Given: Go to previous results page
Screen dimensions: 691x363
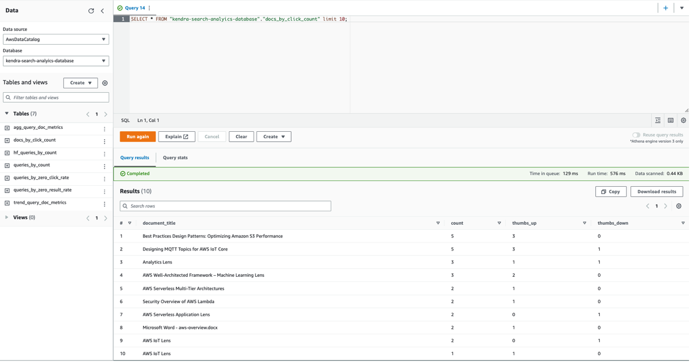Looking at the screenshot, I should coord(647,206).
